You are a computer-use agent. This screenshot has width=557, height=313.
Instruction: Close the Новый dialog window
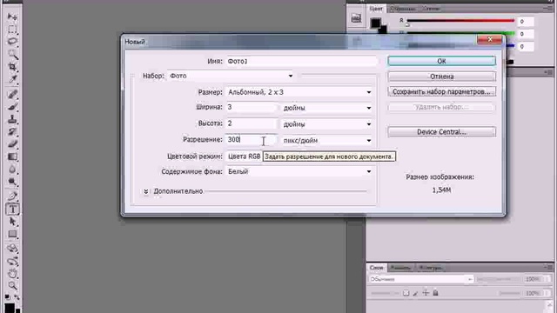tap(489, 39)
